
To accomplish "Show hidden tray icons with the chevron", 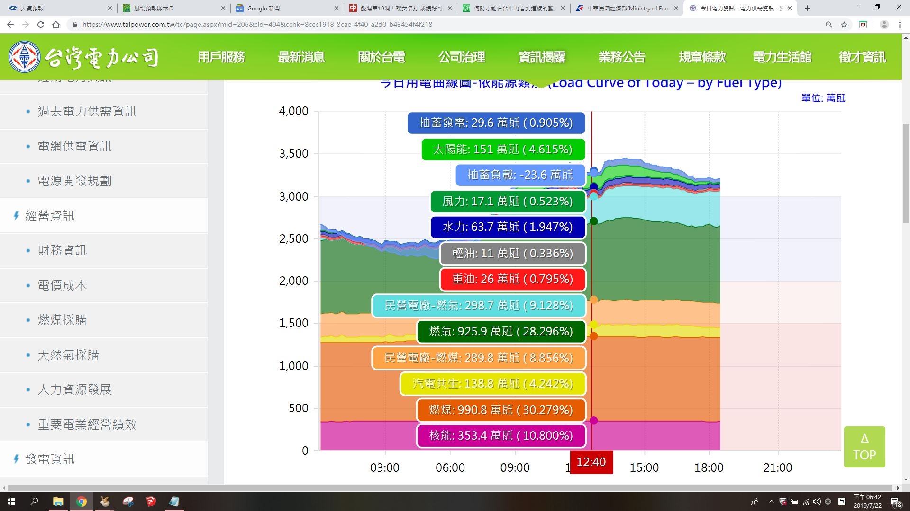I will (x=771, y=502).
